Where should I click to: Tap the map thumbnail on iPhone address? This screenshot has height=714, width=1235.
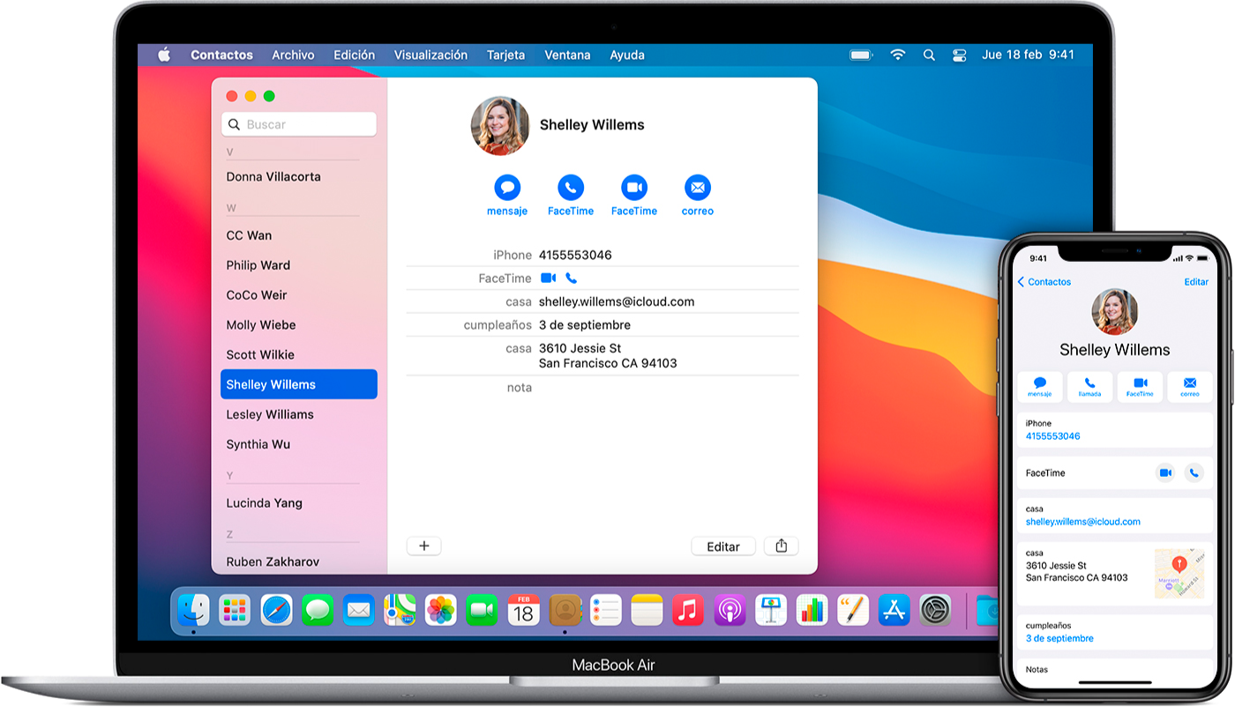coord(1179,573)
